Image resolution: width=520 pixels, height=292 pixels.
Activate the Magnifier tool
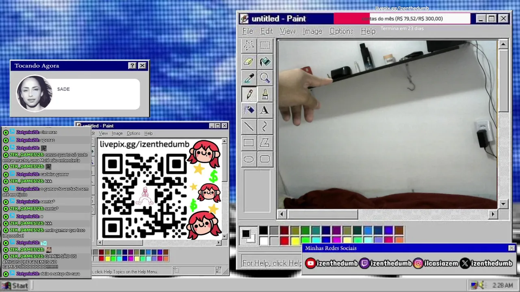(x=265, y=78)
